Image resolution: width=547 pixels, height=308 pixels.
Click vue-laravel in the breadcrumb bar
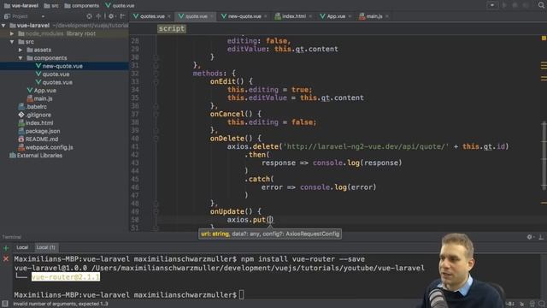21,5
